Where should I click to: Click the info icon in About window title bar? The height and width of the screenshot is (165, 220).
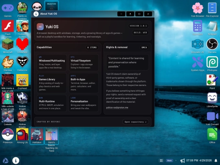point(36,14)
